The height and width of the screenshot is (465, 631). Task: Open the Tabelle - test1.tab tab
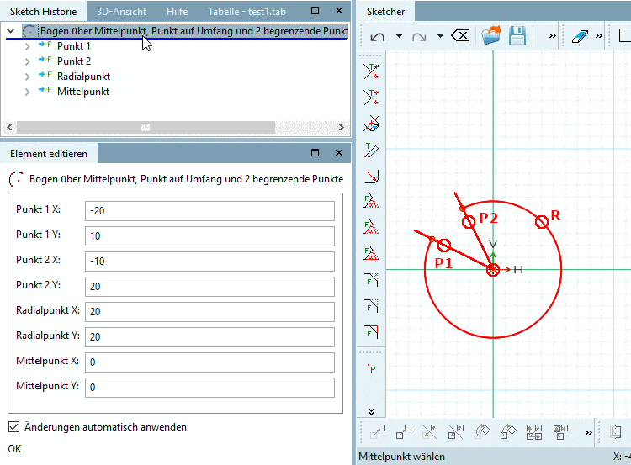(x=247, y=11)
